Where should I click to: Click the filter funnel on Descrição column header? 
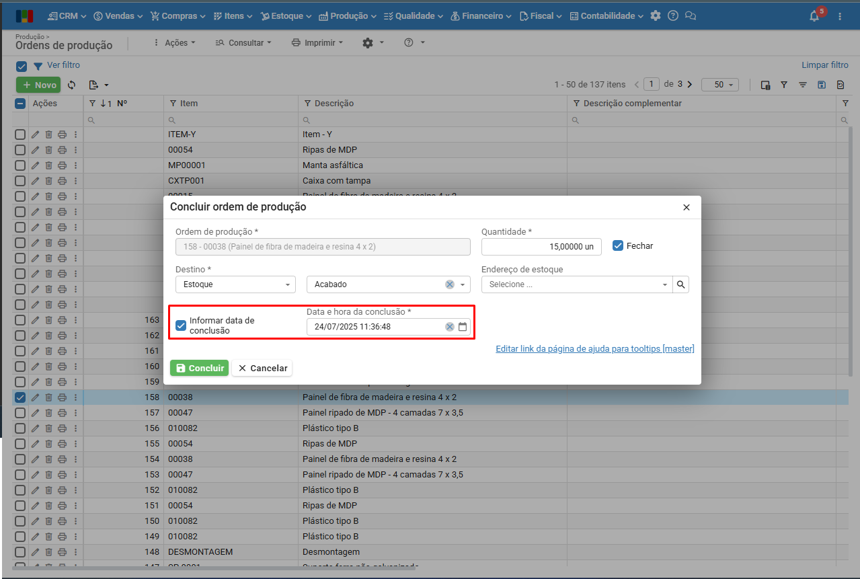pyautogui.click(x=308, y=104)
